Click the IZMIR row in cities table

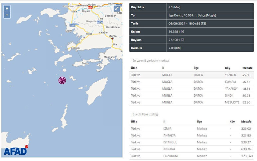click(x=193, y=128)
